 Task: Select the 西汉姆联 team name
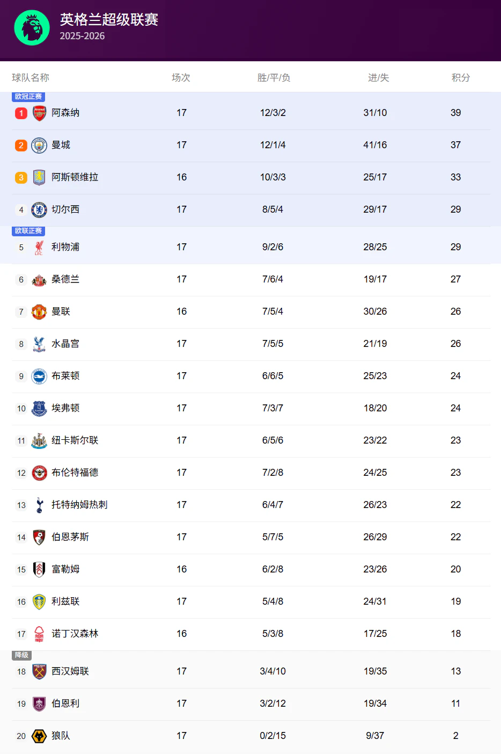70,671
